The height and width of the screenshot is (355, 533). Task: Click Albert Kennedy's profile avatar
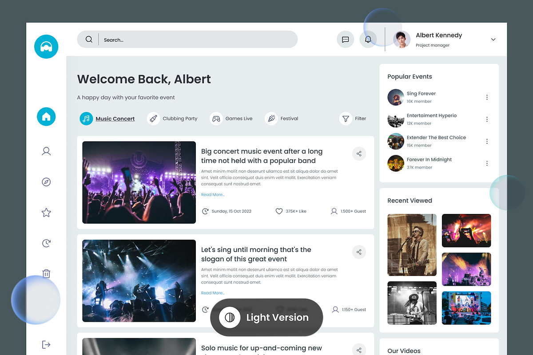(402, 39)
